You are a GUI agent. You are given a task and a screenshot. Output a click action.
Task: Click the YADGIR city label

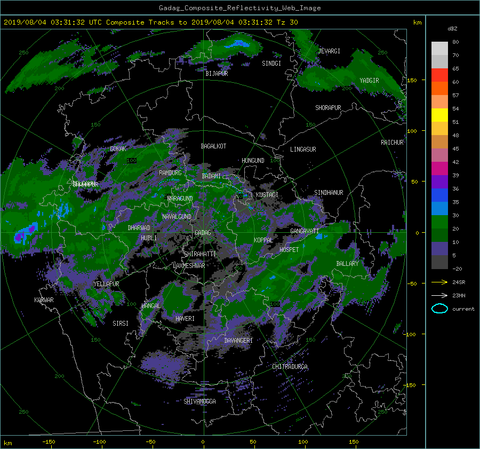369,81
